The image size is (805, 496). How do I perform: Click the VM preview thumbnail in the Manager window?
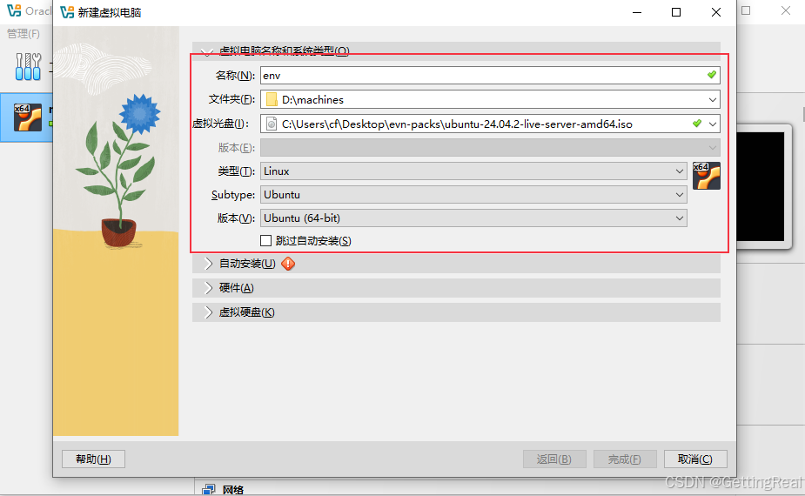coord(761,186)
